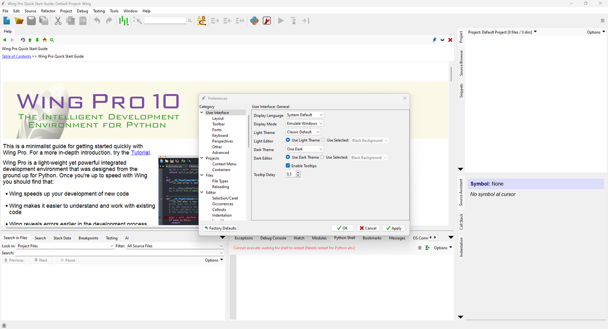Click the single-disk save toolbar icon
The width and height of the screenshot is (608, 329).
(31, 20)
